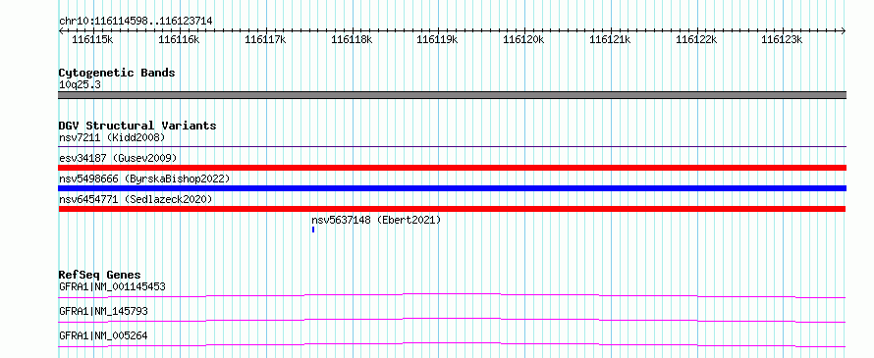The width and height of the screenshot is (874, 358).
Task: Click the gray 10q25.3 cytogenetic band bar
Action: click(452, 95)
